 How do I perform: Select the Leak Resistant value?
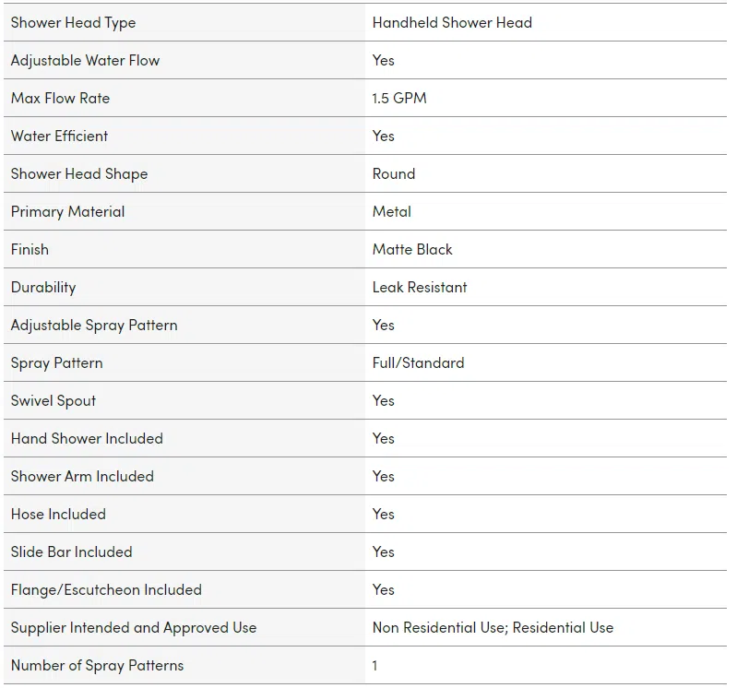click(420, 288)
